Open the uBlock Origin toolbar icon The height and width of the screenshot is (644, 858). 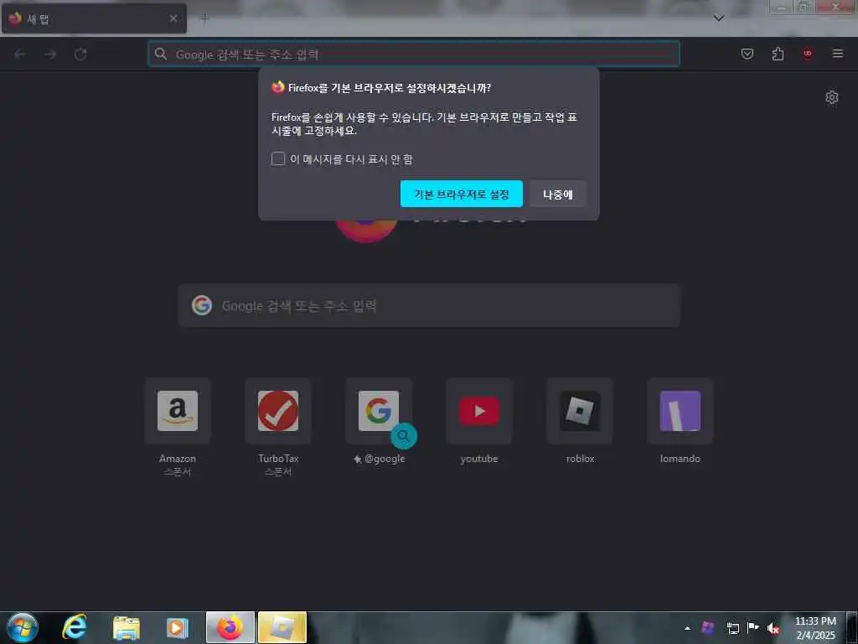click(808, 54)
